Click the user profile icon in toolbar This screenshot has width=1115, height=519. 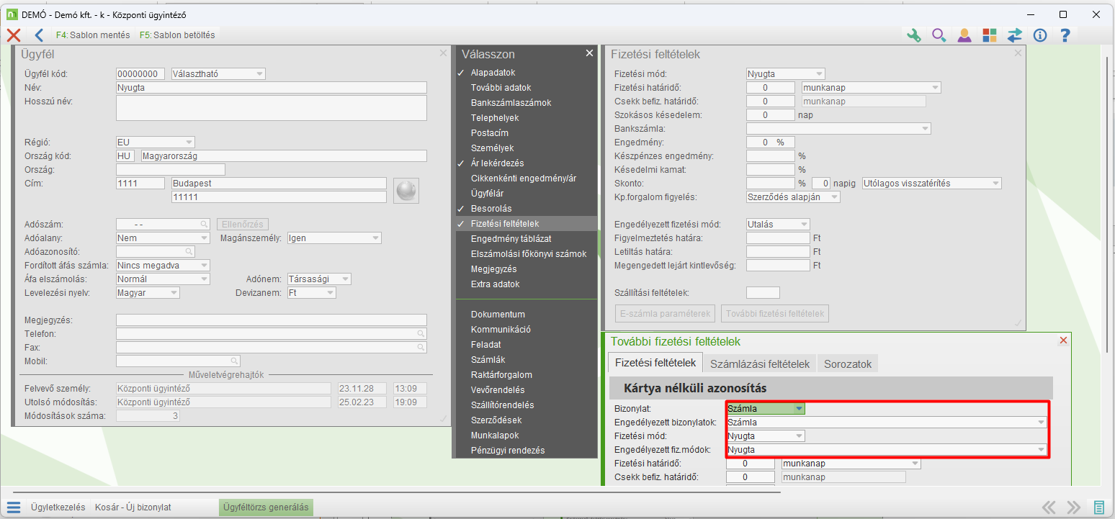[x=964, y=35]
